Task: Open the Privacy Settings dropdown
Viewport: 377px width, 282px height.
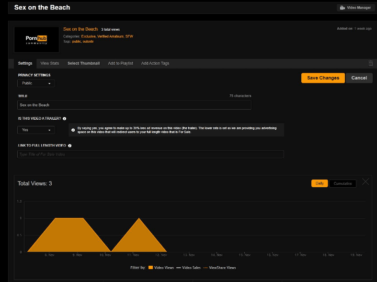Action: click(x=36, y=83)
